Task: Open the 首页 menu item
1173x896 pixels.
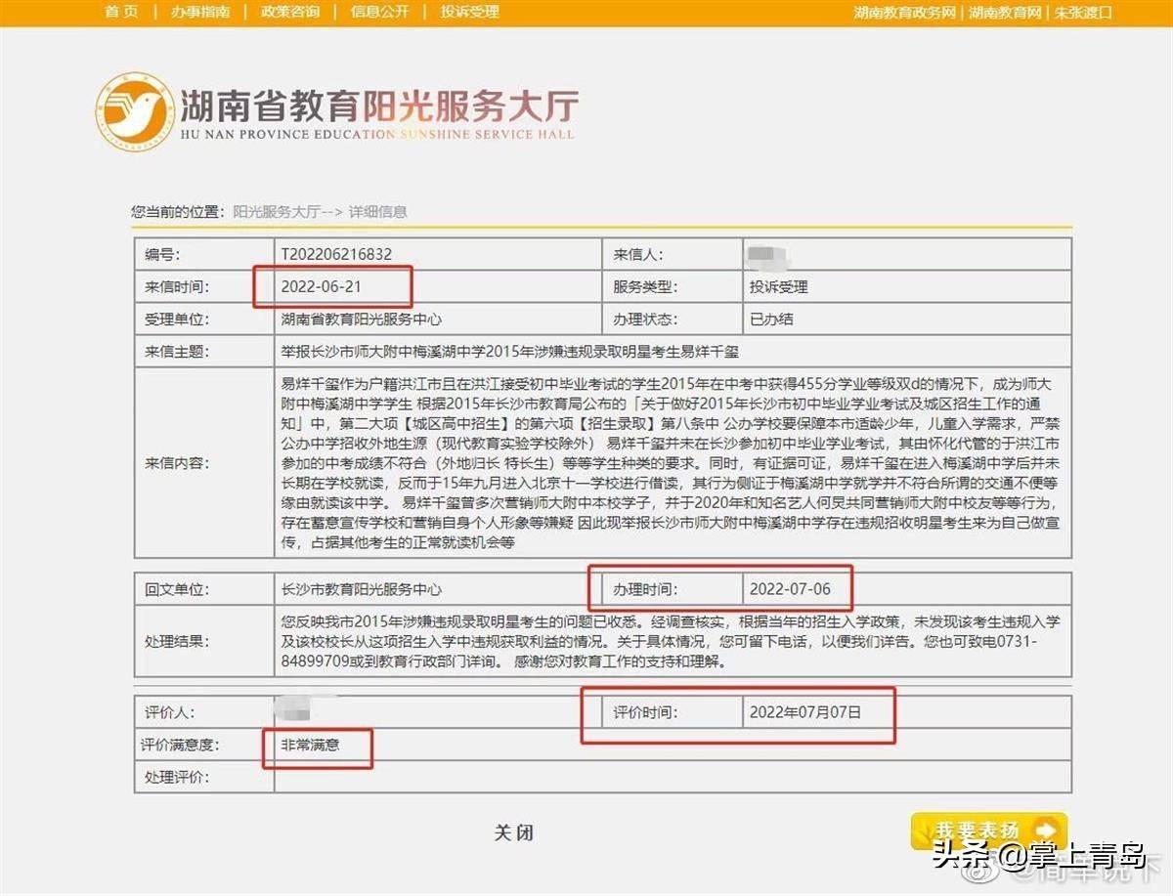Action: click(x=121, y=12)
